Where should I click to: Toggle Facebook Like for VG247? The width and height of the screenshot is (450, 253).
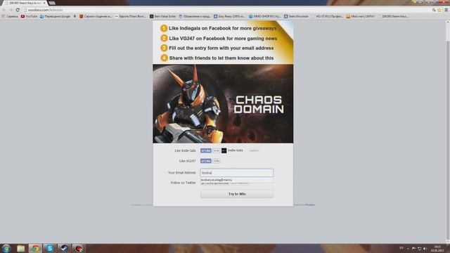[206, 161]
